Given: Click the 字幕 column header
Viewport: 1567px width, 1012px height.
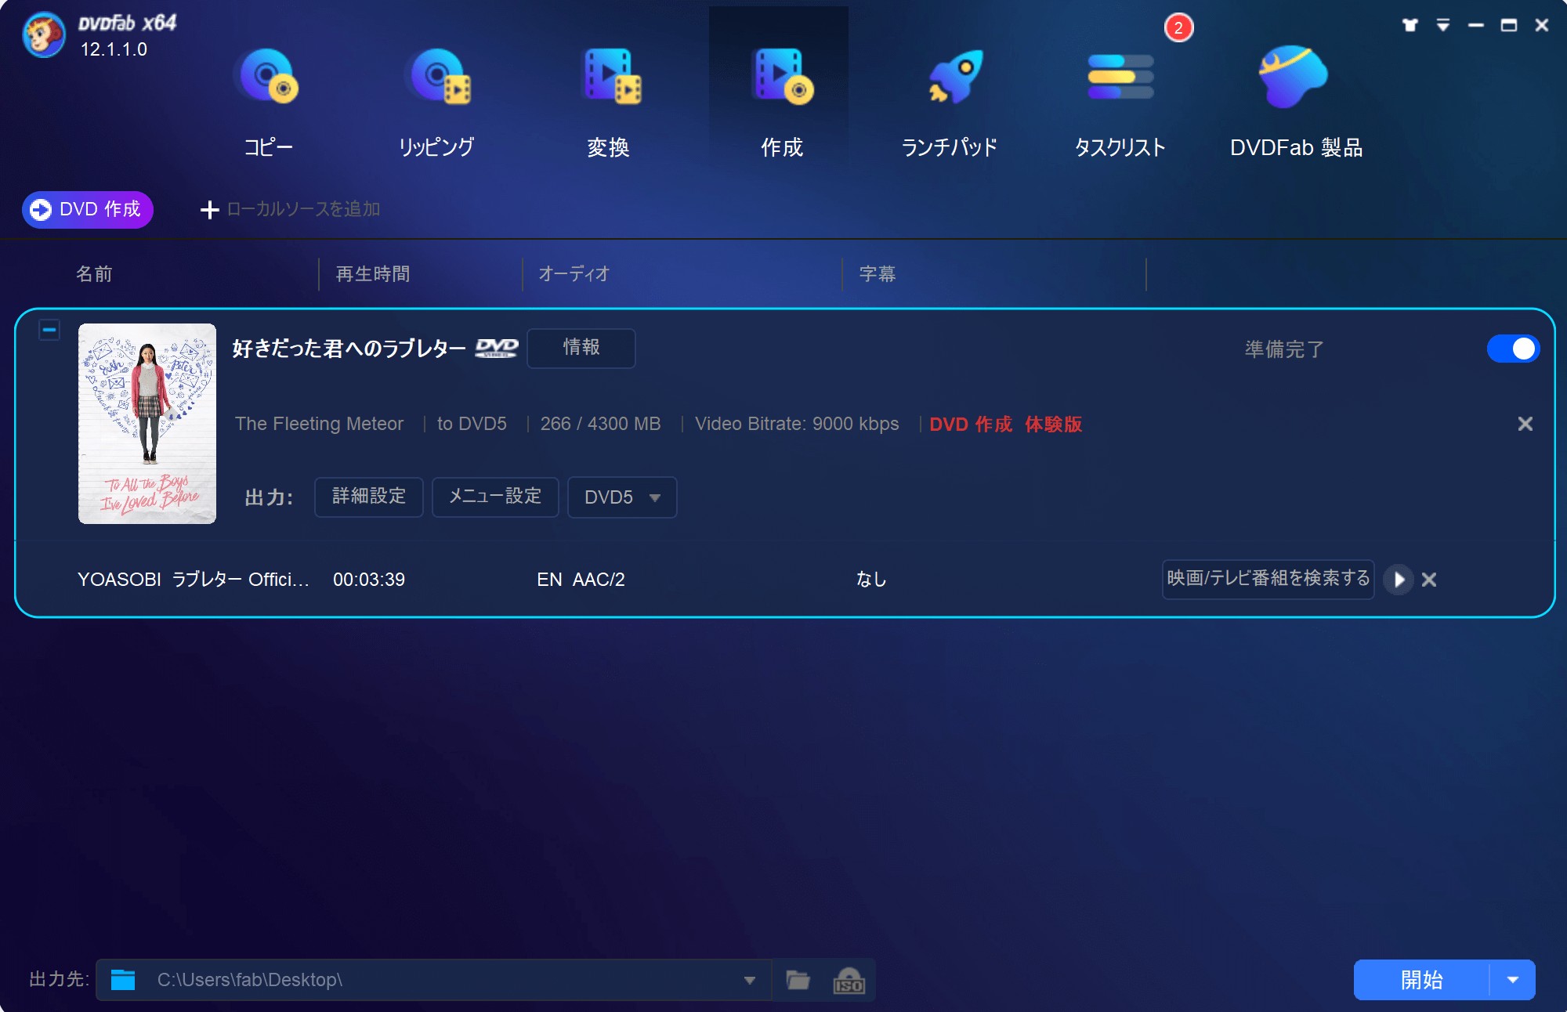Looking at the screenshot, I should tap(878, 274).
